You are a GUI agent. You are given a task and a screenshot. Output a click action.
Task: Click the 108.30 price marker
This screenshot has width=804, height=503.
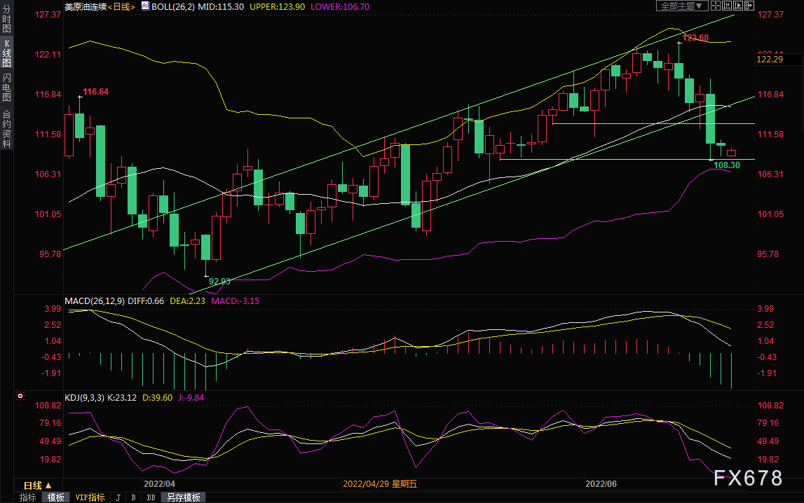[727, 165]
